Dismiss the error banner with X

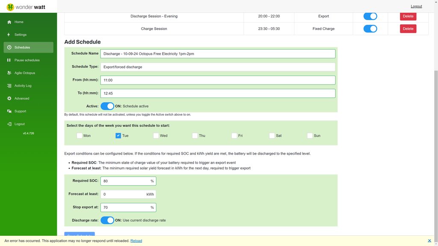[x=429, y=241]
